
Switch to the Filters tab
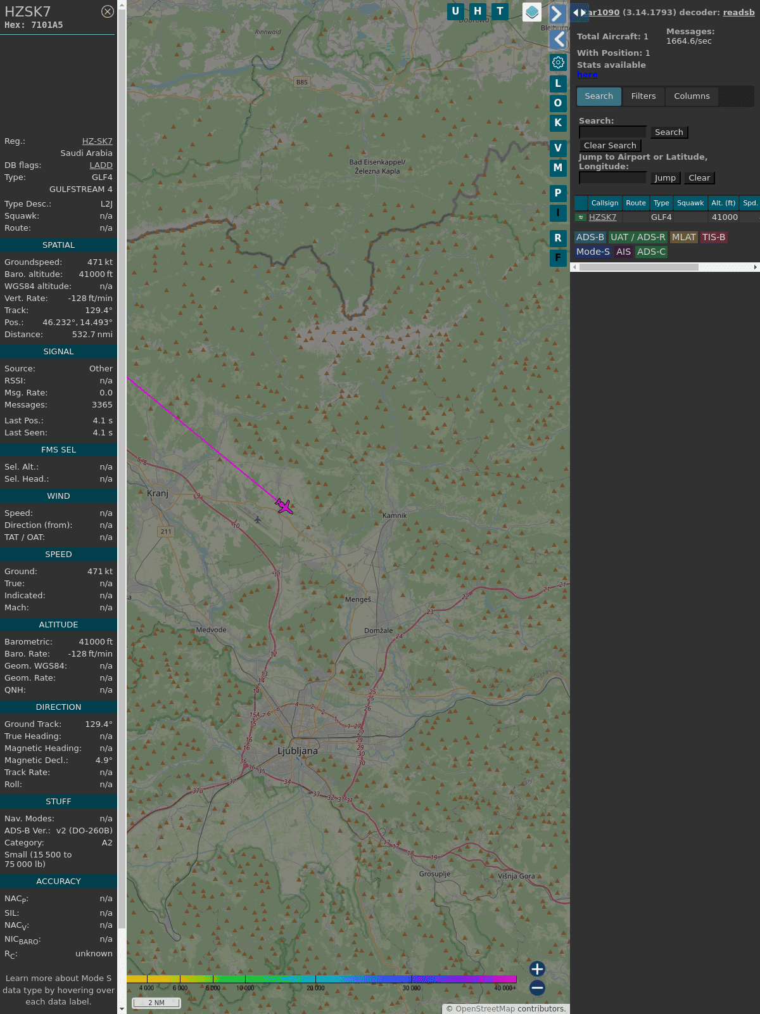coord(643,96)
